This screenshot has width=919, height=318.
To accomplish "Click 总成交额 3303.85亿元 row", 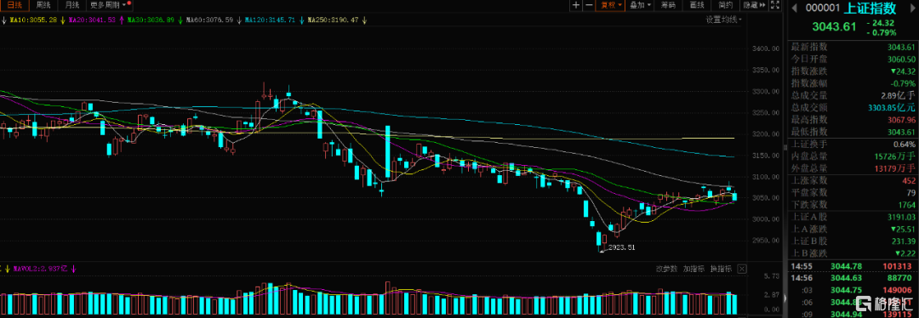I will pyautogui.click(x=853, y=107).
